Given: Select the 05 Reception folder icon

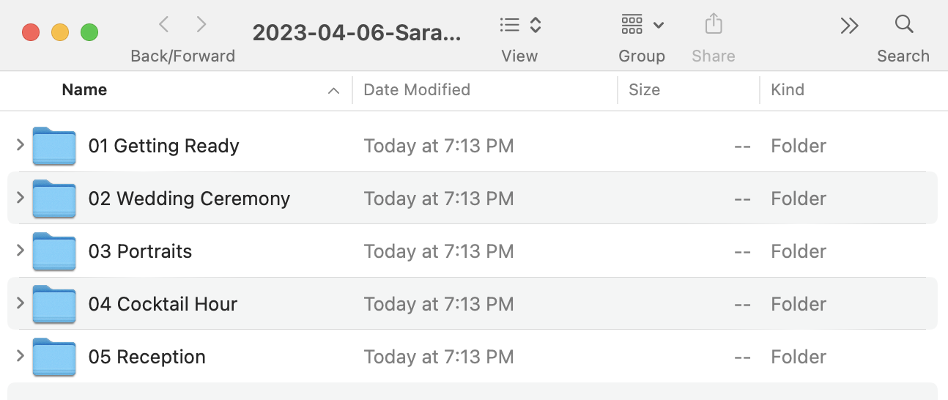Looking at the screenshot, I should tap(54, 357).
